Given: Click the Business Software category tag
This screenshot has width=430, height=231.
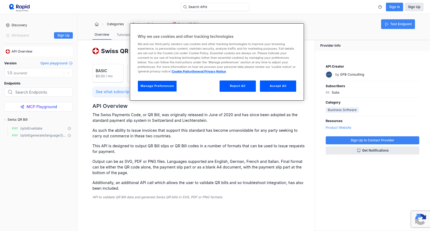Looking at the screenshot, I should click(x=342, y=110).
